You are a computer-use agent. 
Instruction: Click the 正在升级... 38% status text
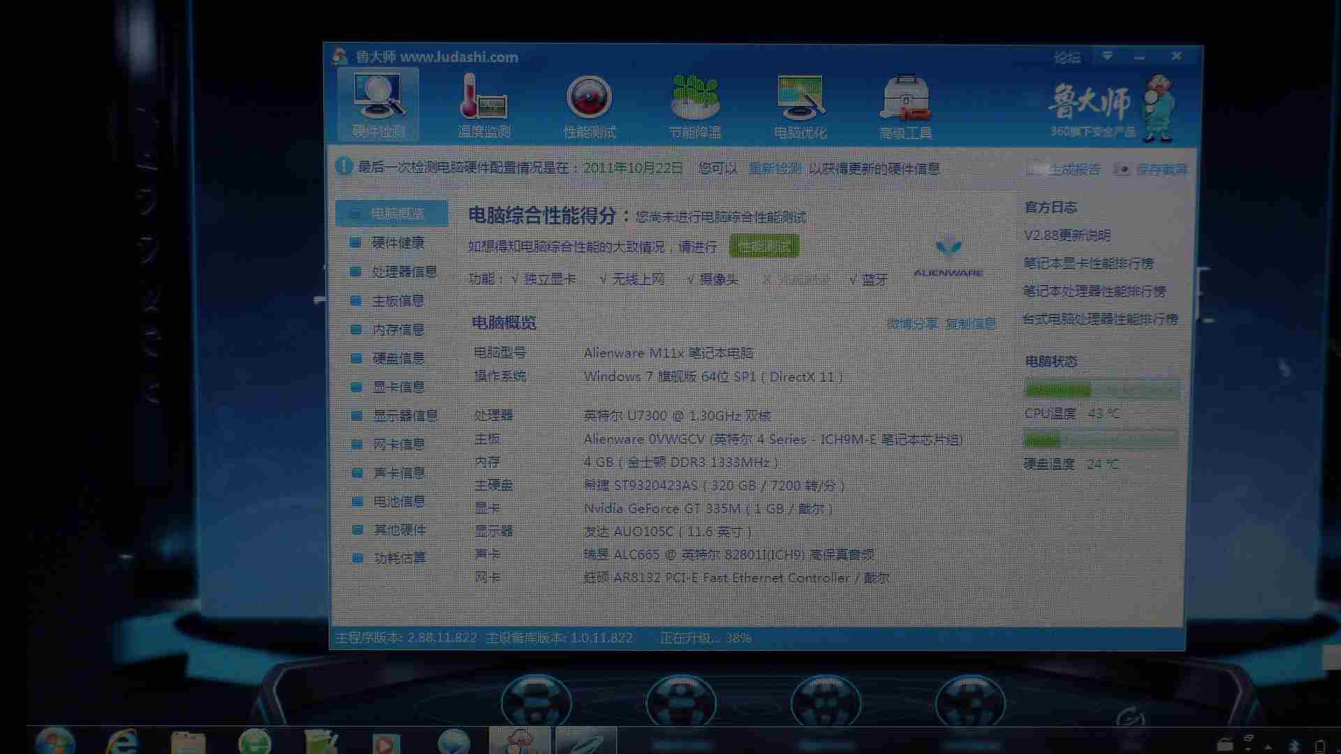click(x=705, y=638)
